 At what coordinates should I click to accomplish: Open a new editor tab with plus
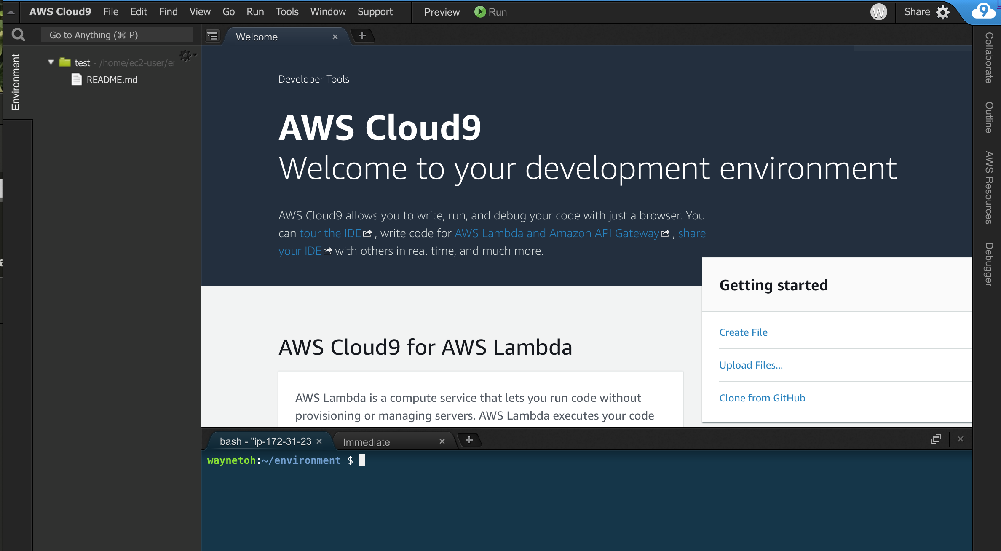[362, 36]
